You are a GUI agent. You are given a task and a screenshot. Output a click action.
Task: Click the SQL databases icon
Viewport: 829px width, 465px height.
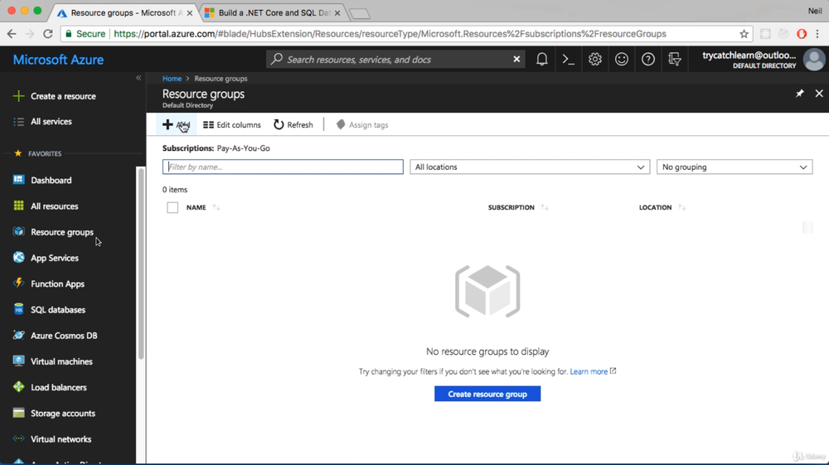click(18, 309)
